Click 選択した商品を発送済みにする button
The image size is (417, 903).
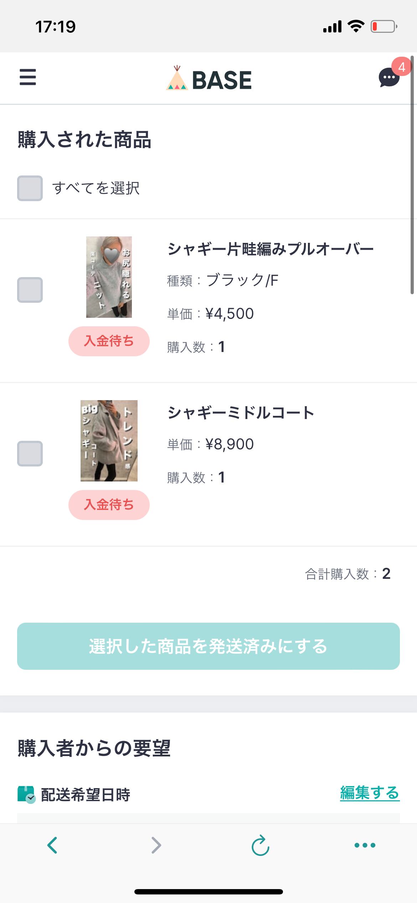[208, 646]
